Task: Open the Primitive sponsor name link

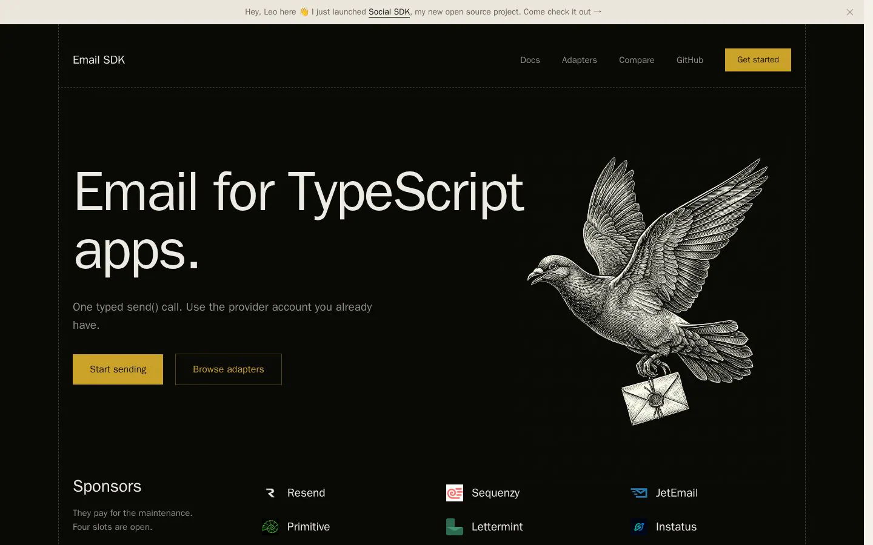Action: point(309,527)
